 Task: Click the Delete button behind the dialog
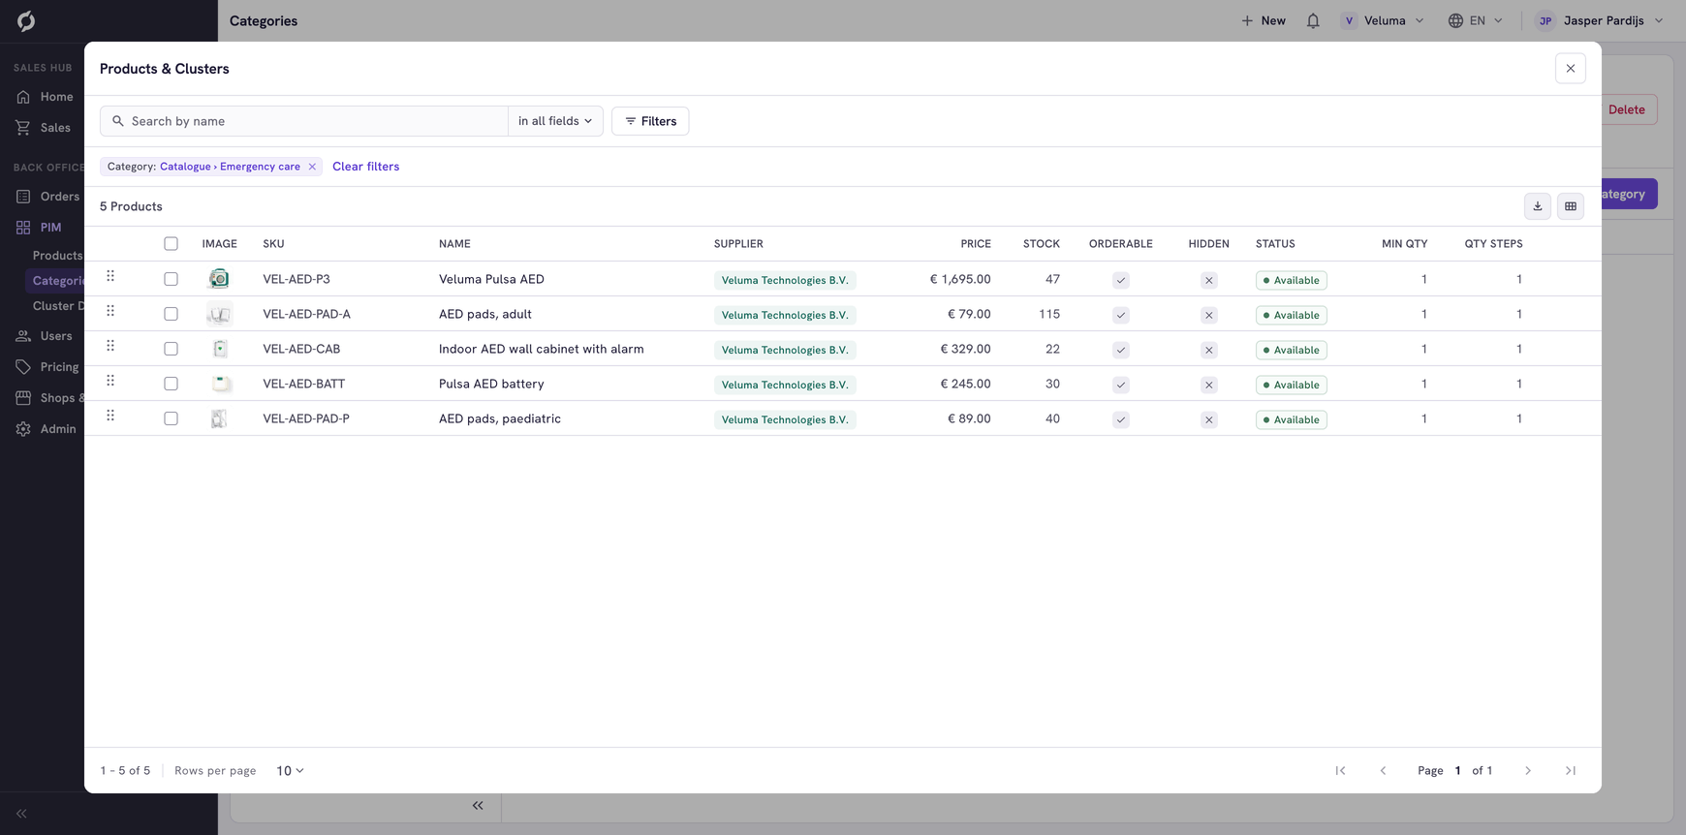(x=1629, y=109)
